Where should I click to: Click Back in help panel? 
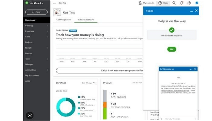click(149, 11)
